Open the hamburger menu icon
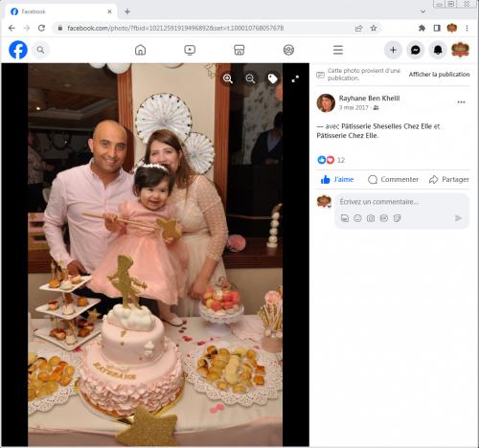Image resolution: width=479 pixels, height=448 pixels. pos(338,50)
